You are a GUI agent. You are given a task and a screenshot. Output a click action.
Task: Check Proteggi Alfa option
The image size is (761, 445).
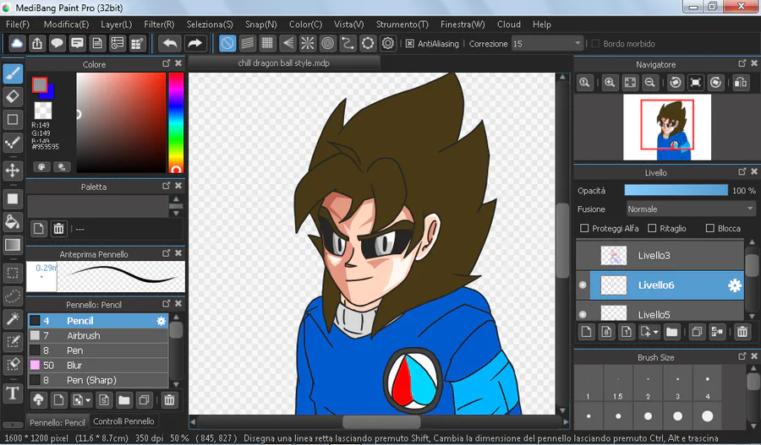tap(584, 228)
